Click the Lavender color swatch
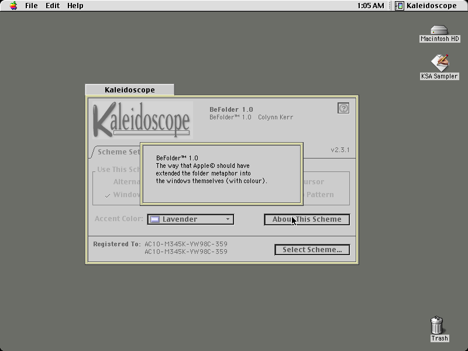 155,219
